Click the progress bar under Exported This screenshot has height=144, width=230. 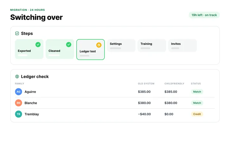[x=23, y=55]
